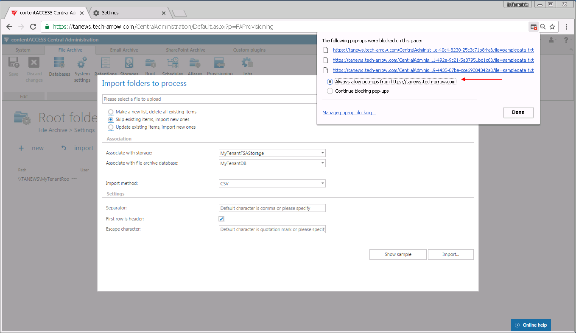The image size is (576, 333).
Task: Open the Chrome three-dot menu
Action: coord(567,27)
